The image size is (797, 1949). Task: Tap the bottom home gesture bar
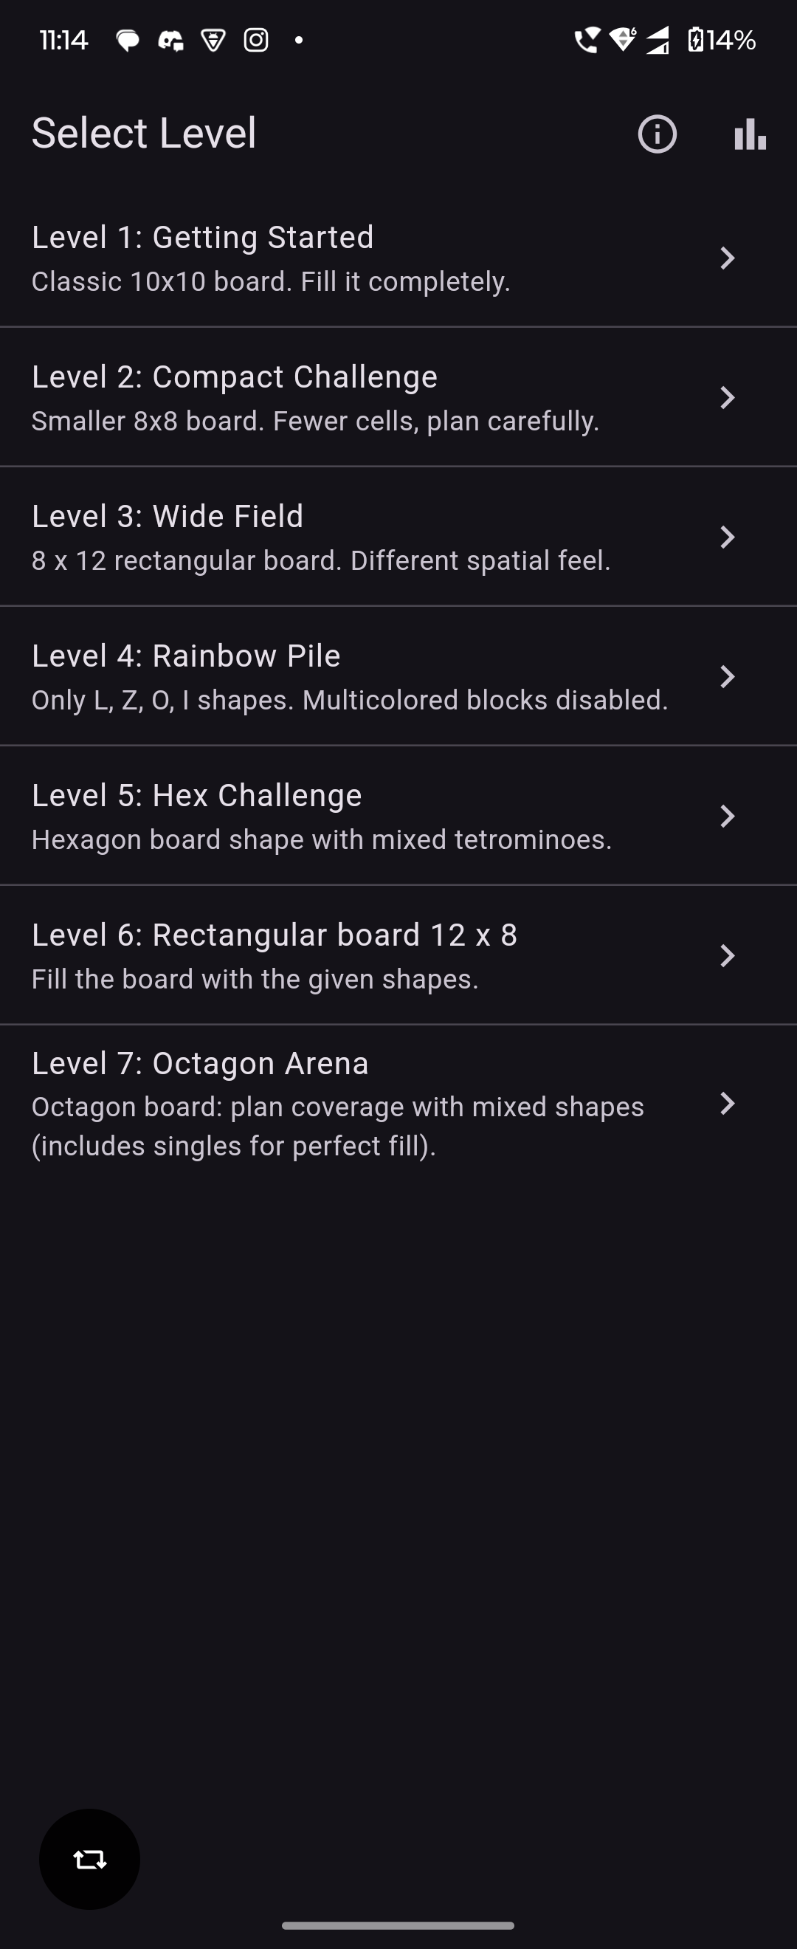click(x=398, y=1925)
